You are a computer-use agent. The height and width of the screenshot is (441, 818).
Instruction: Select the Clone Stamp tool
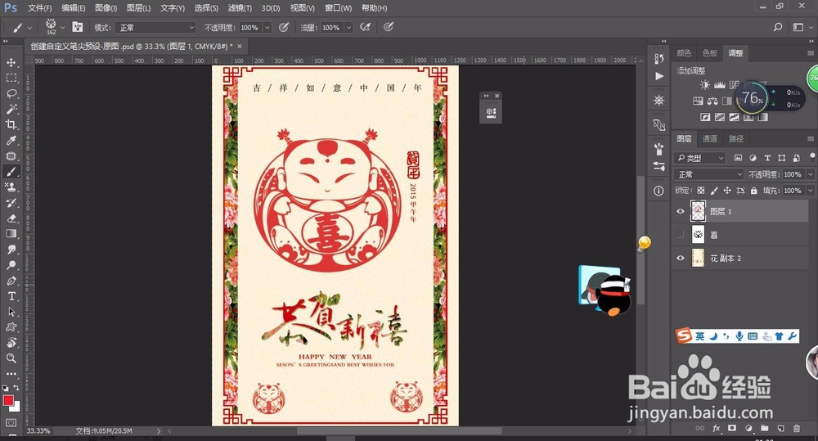click(11, 187)
